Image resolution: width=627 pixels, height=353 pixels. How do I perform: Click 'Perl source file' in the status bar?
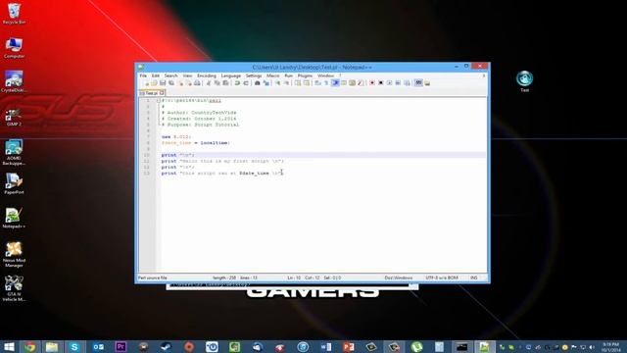pos(153,277)
